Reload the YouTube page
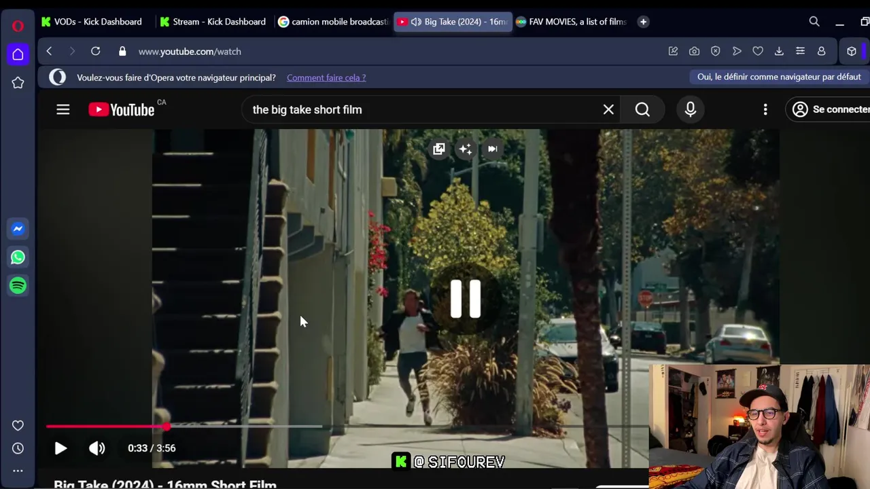870x489 pixels. pyautogui.click(x=95, y=51)
